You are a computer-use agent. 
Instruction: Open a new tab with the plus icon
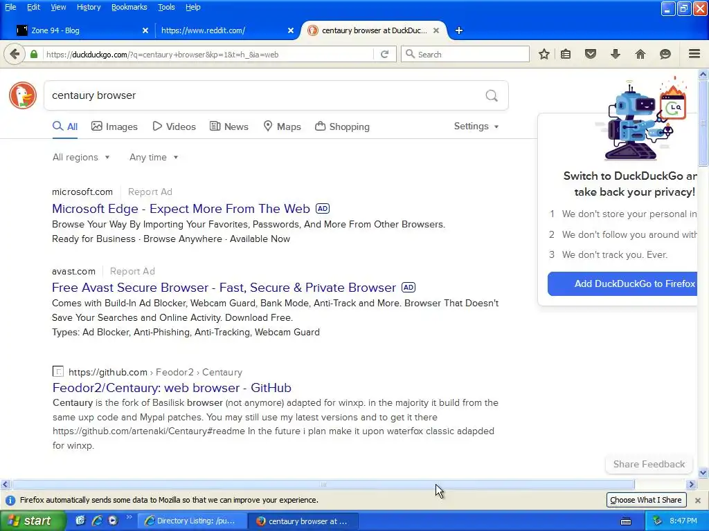click(459, 30)
